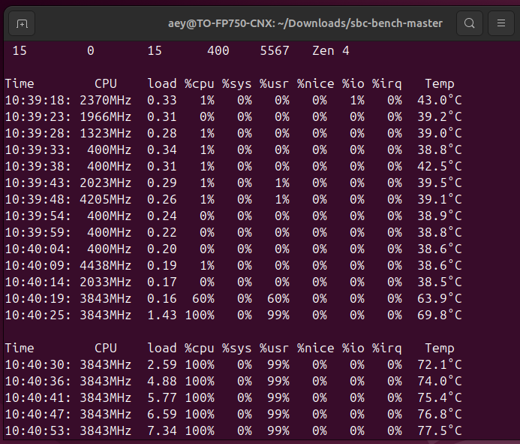Click the load value 7.34
Viewport: 520px width, 444px height.
(162, 430)
